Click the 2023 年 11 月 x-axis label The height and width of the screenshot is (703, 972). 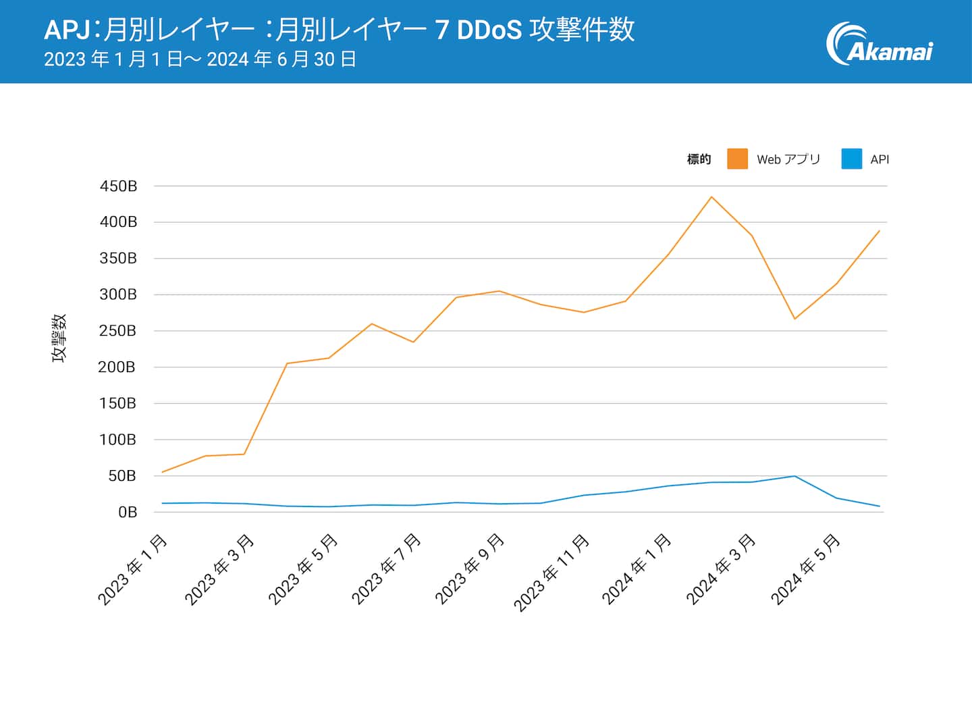coord(552,572)
